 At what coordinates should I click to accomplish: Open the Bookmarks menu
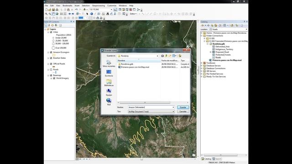(x=68, y=6)
